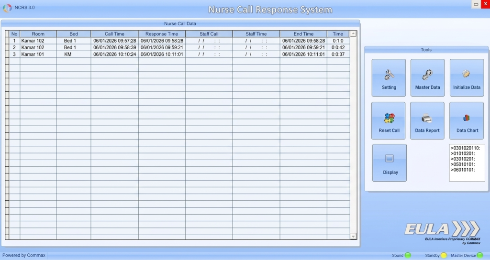Viewport: 490px width, 260px height.
Task: Select the Response Time column header
Action: [x=162, y=34]
